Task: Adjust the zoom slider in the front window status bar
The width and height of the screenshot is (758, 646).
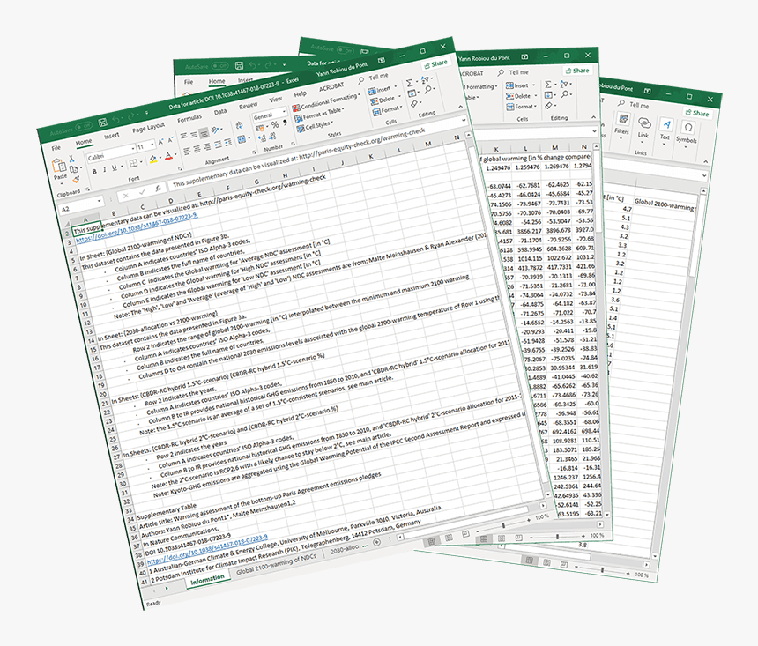Action: pyautogui.click(x=502, y=525)
